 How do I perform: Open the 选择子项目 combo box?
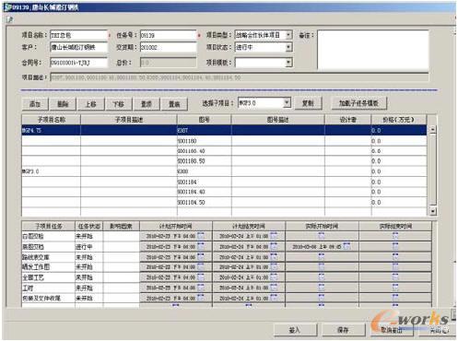click(264, 103)
